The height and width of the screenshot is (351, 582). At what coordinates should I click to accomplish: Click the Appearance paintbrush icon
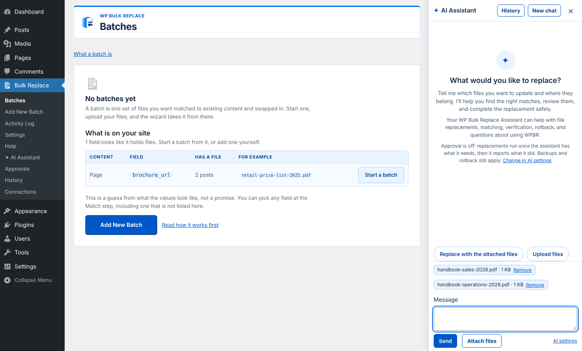coord(7,211)
